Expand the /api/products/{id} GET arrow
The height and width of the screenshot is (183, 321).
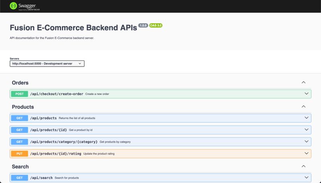[x=307, y=130]
